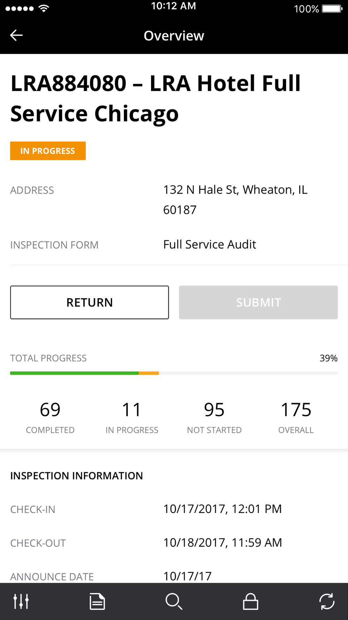Viewport: 348px width, 620px height.
Task: Tap the address 132 N Hale St
Action: [x=236, y=199]
